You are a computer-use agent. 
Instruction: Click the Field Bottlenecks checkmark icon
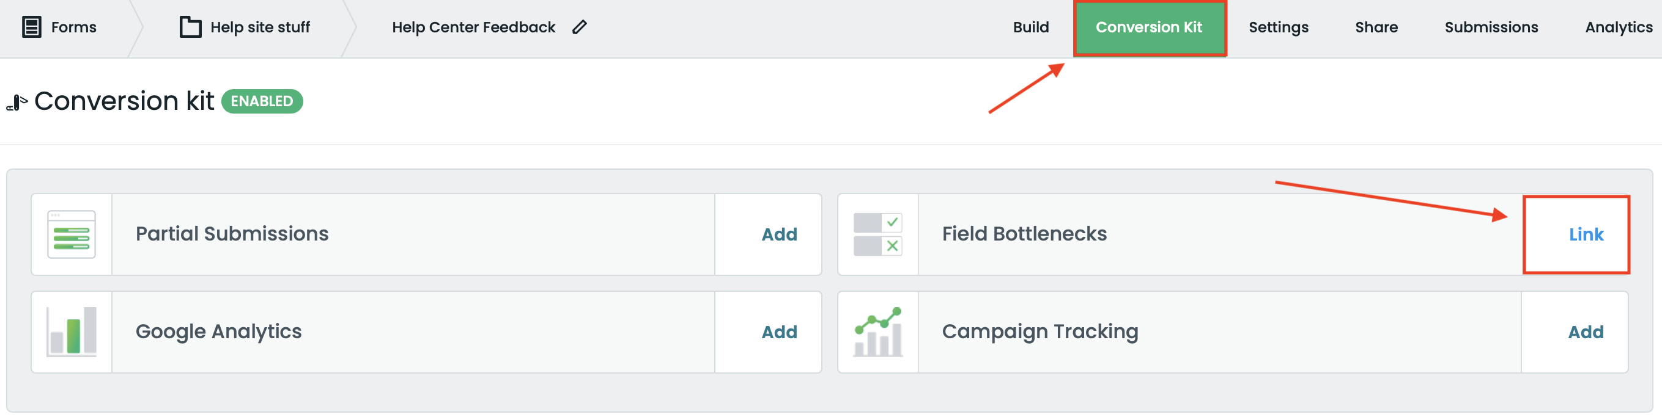877,234
